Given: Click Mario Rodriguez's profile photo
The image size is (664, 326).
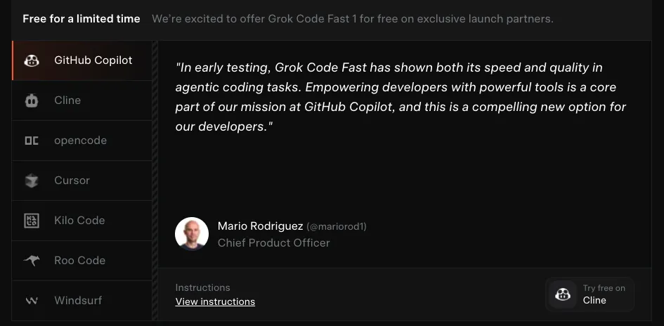Looking at the screenshot, I should 192,234.
